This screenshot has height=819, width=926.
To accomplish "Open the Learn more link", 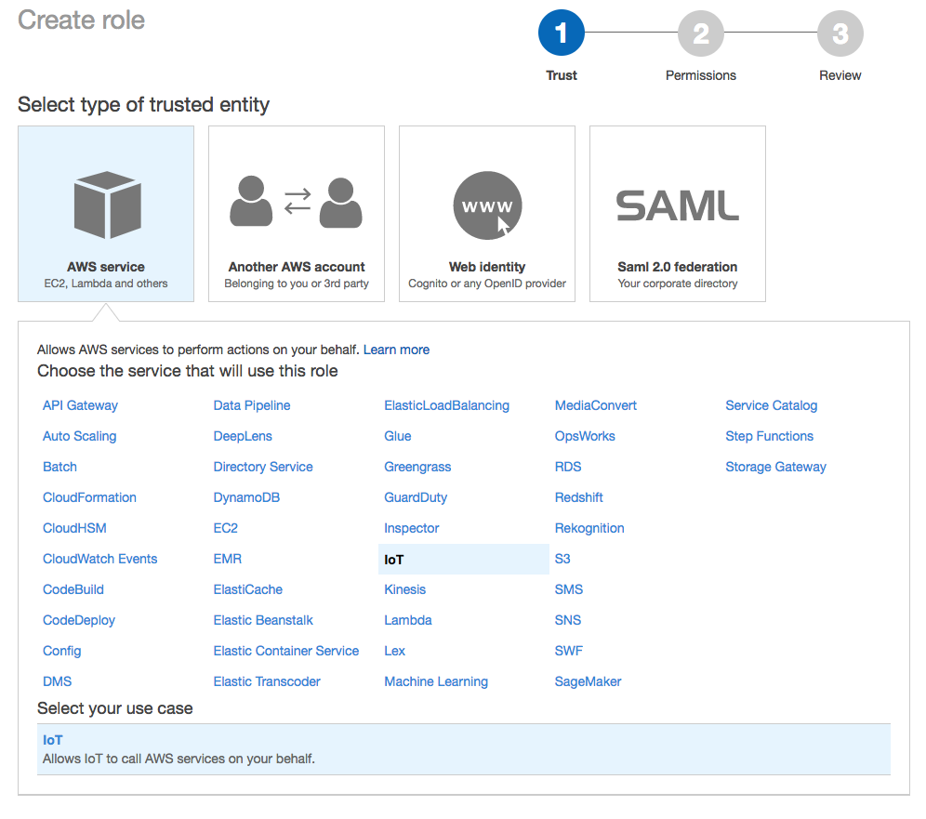I will pyautogui.click(x=396, y=350).
